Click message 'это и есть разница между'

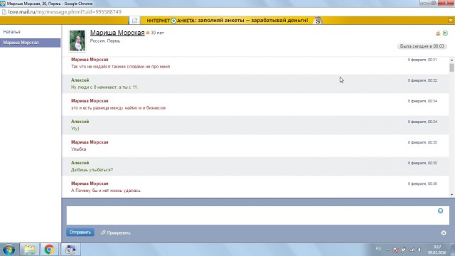point(118,107)
